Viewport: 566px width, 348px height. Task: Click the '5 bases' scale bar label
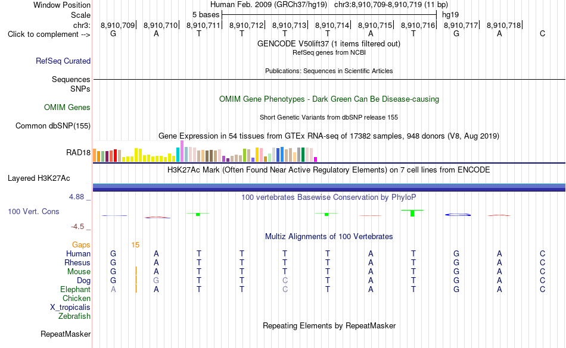pos(206,15)
